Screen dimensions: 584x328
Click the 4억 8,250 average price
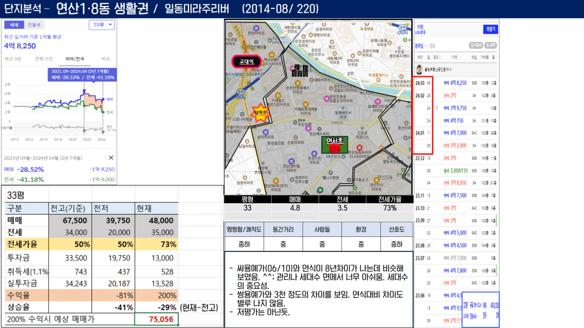coord(20,46)
